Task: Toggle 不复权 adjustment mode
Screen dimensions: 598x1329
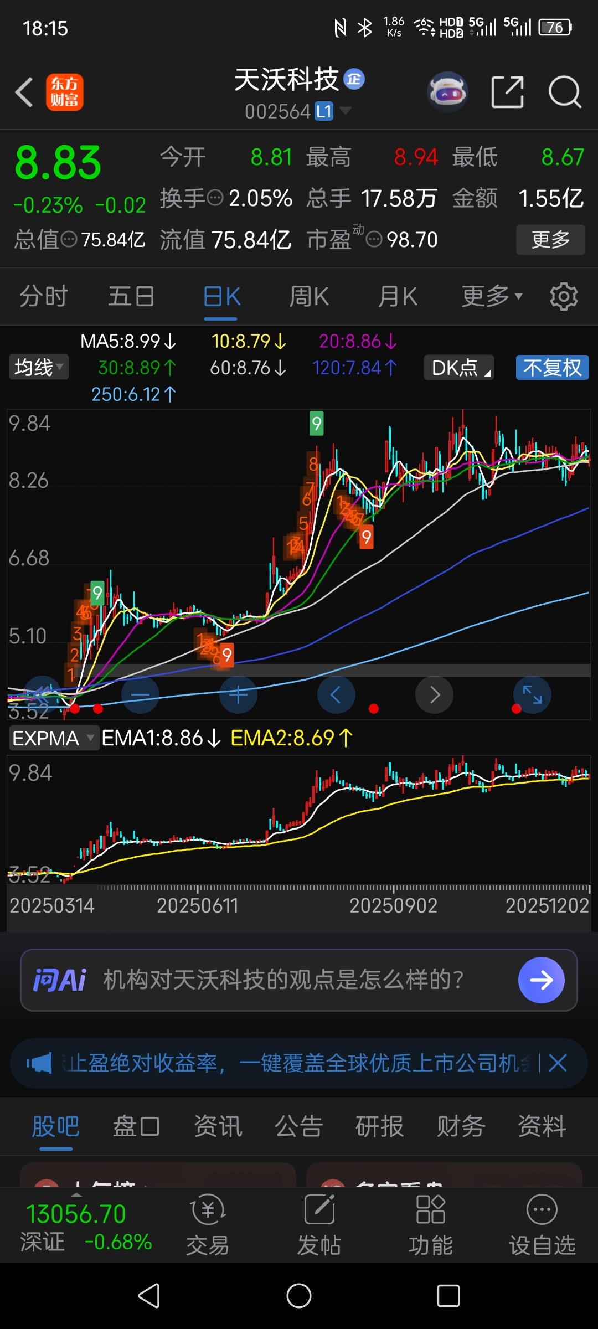Action: (552, 368)
